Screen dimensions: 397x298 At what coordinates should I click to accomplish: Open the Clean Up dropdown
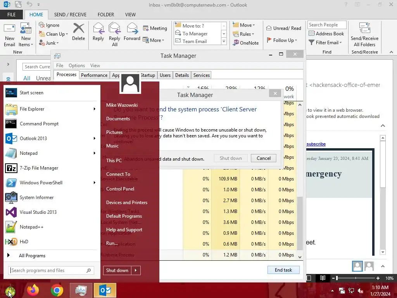[x=53, y=34]
